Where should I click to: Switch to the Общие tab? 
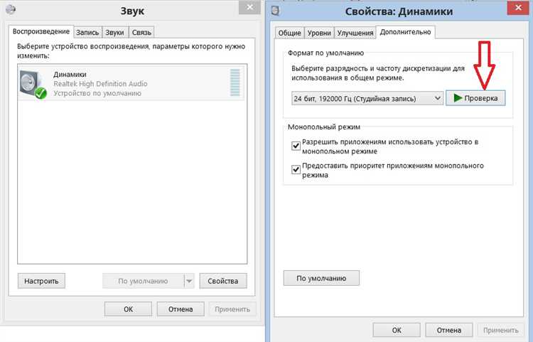point(290,33)
